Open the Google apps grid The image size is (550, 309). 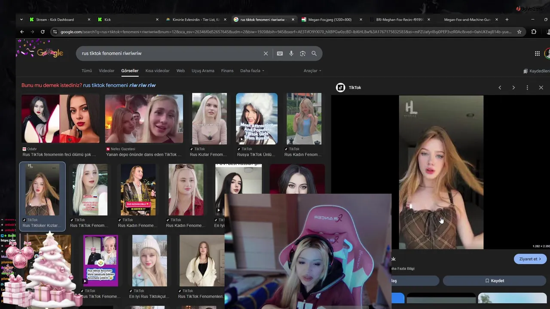(x=537, y=53)
